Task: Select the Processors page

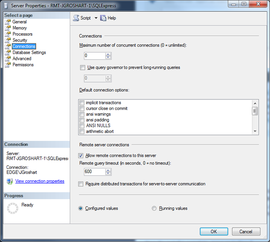Action: point(22,34)
